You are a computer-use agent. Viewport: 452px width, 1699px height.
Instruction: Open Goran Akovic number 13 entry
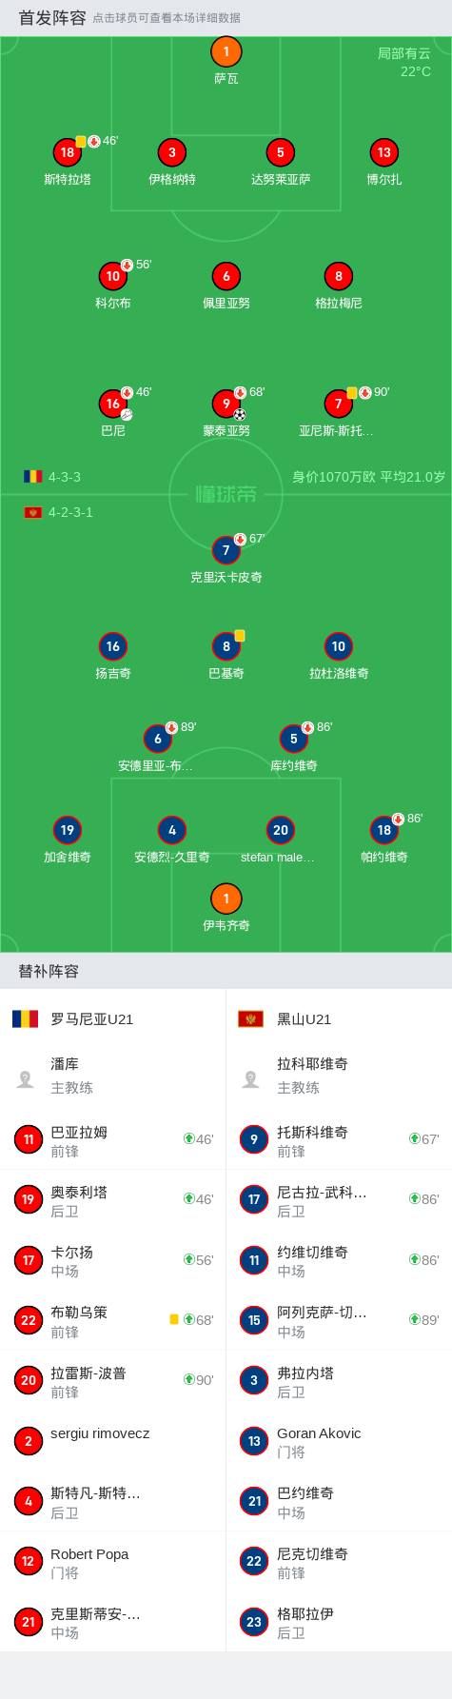pos(339,1441)
